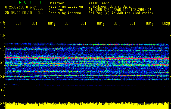This screenshot has width=171, height=109.
Task: Click the 1.1 kHz axis label
Action: pyautogui.click(x=2, y=35)
